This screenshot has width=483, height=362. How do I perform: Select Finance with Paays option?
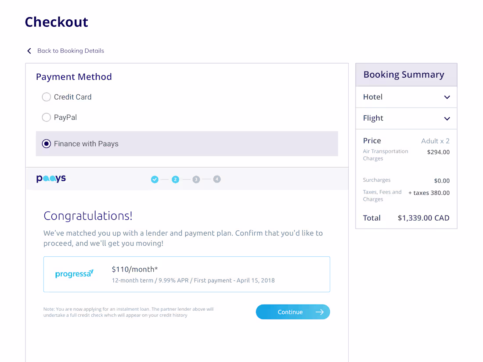(46, 143)
